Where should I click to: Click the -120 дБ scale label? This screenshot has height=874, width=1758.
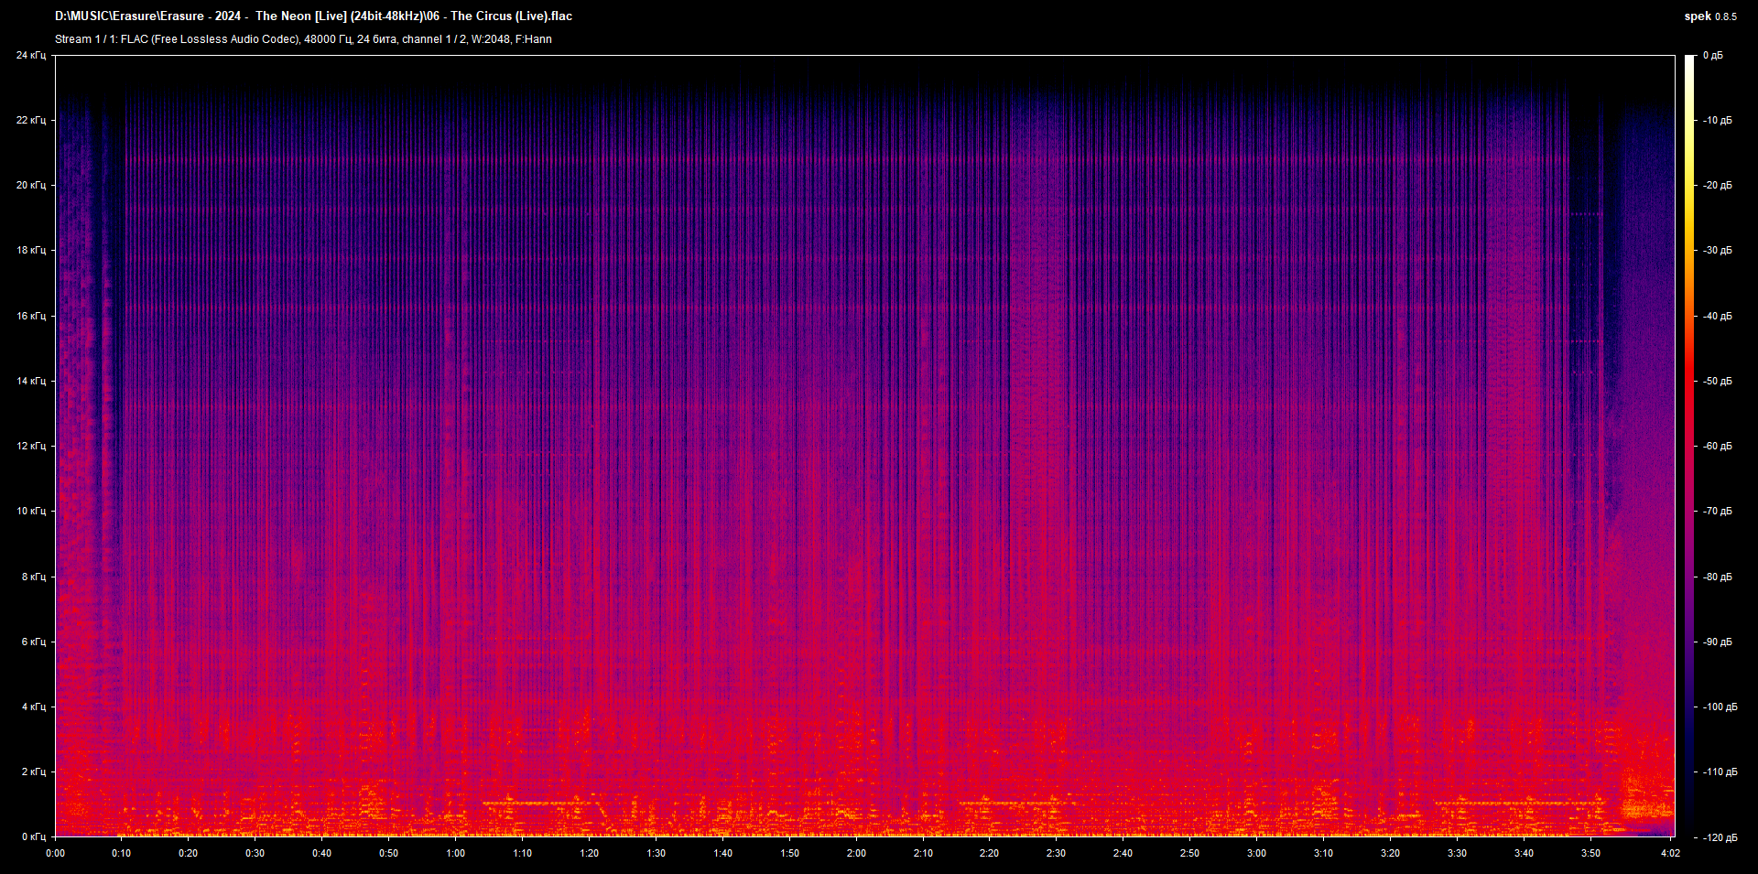(x=1720, y=837)
